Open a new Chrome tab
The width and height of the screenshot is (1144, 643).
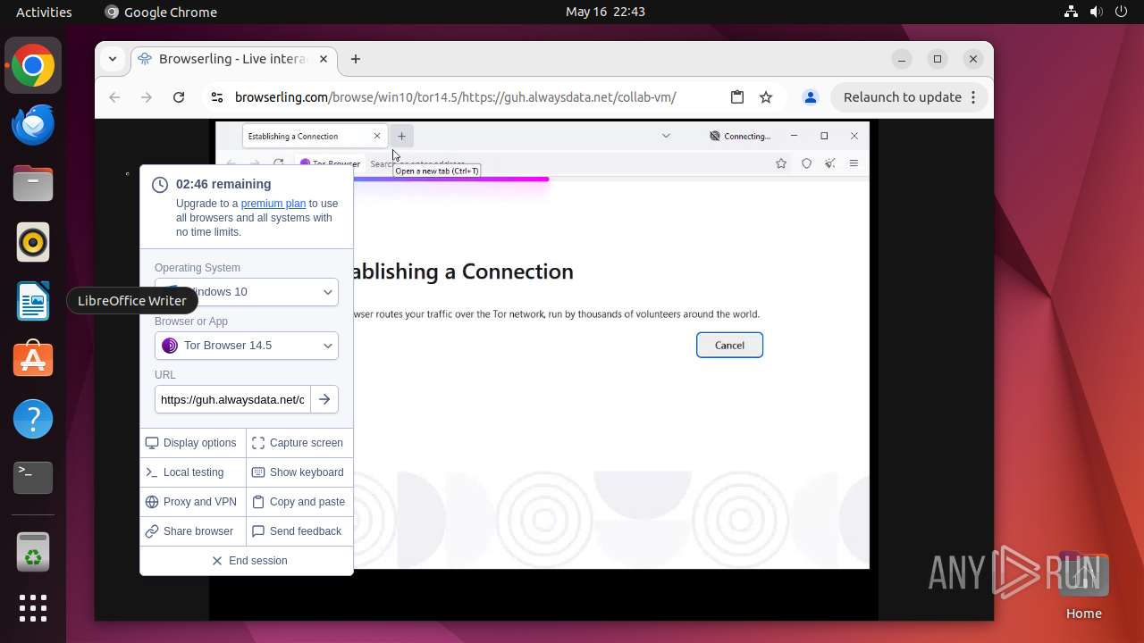(x=356, y=59)
